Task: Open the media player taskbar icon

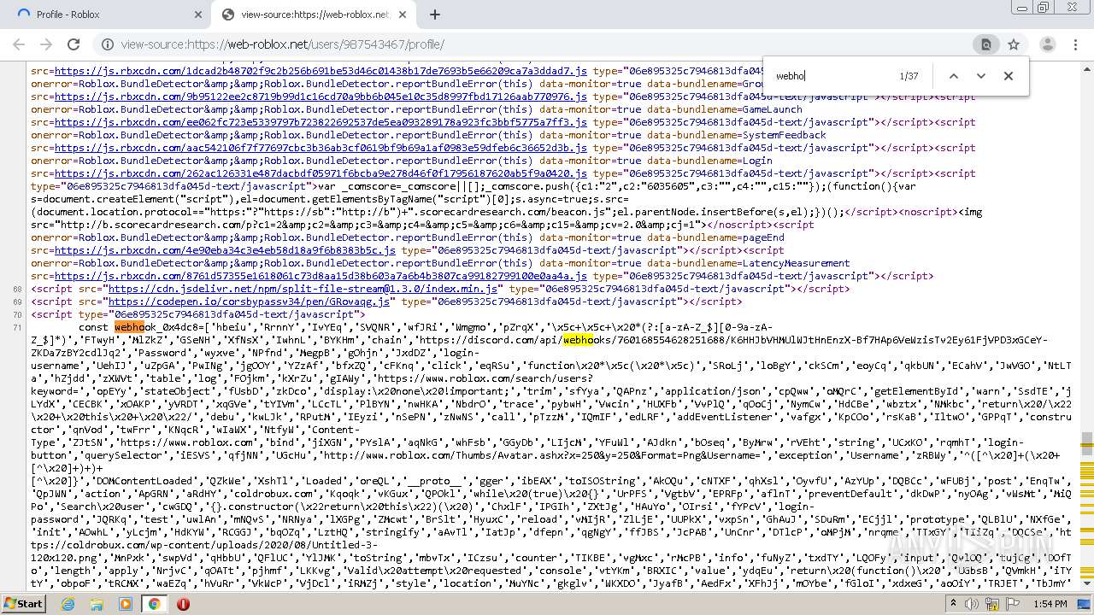Action: pyautogui.click(x=125, y=604)
